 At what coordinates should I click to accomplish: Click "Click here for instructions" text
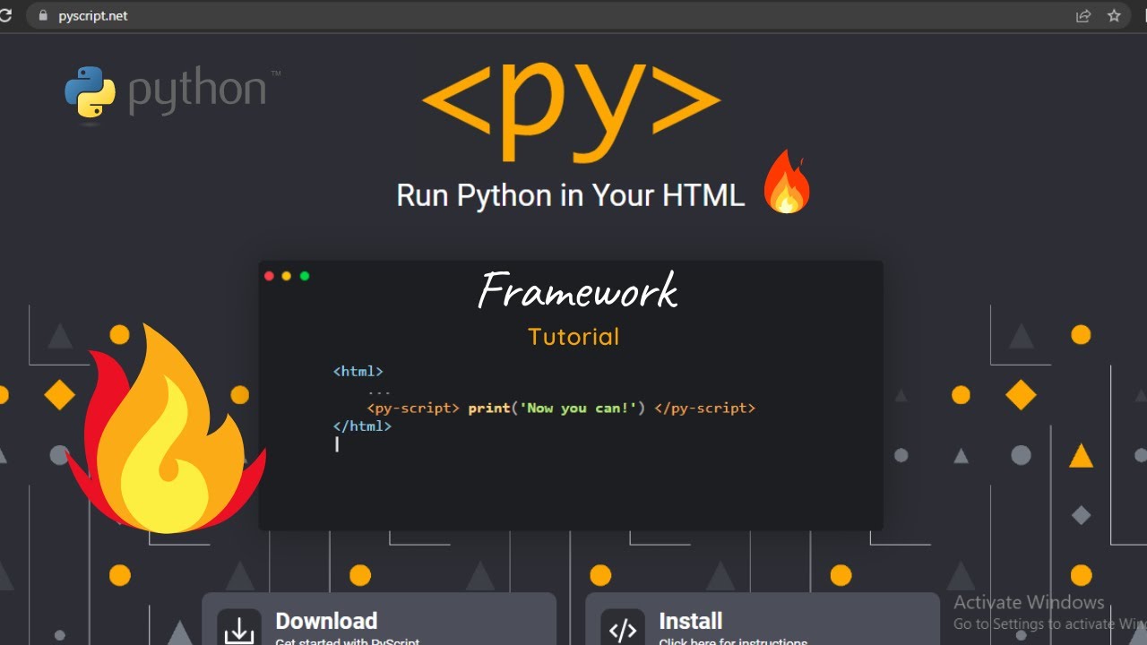tap(733, 641)
